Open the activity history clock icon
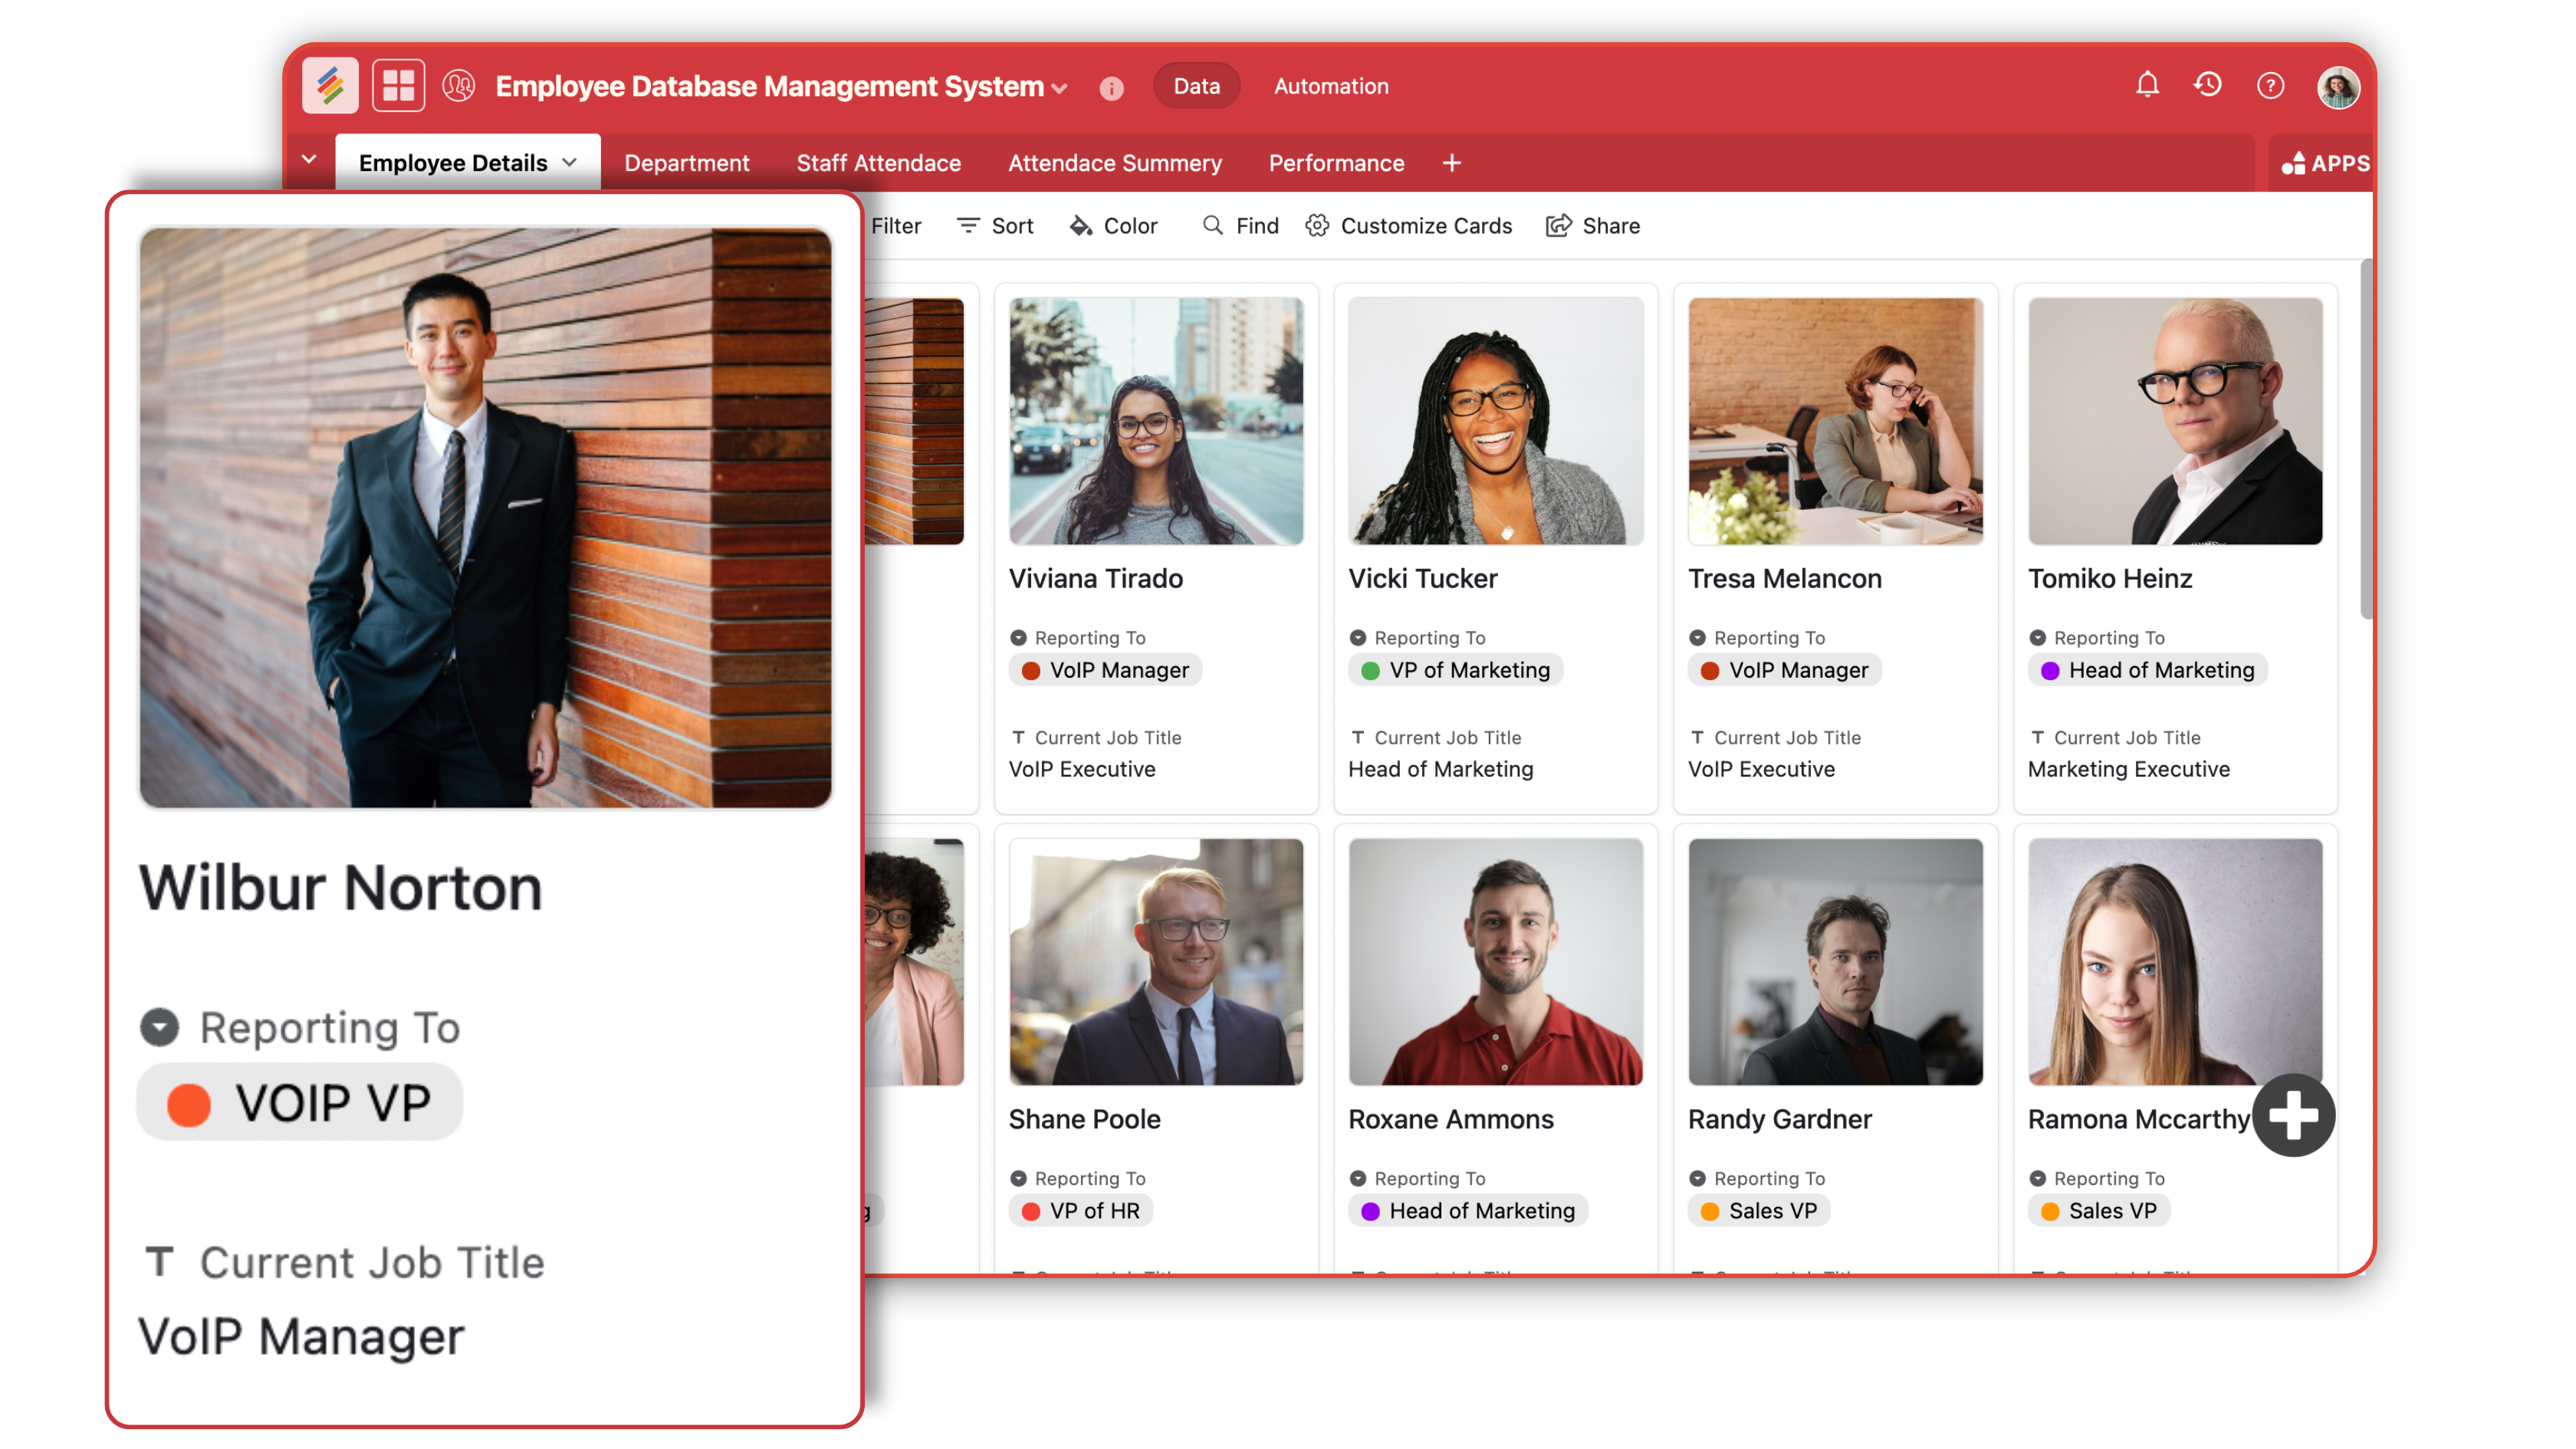 point(2208,86)
